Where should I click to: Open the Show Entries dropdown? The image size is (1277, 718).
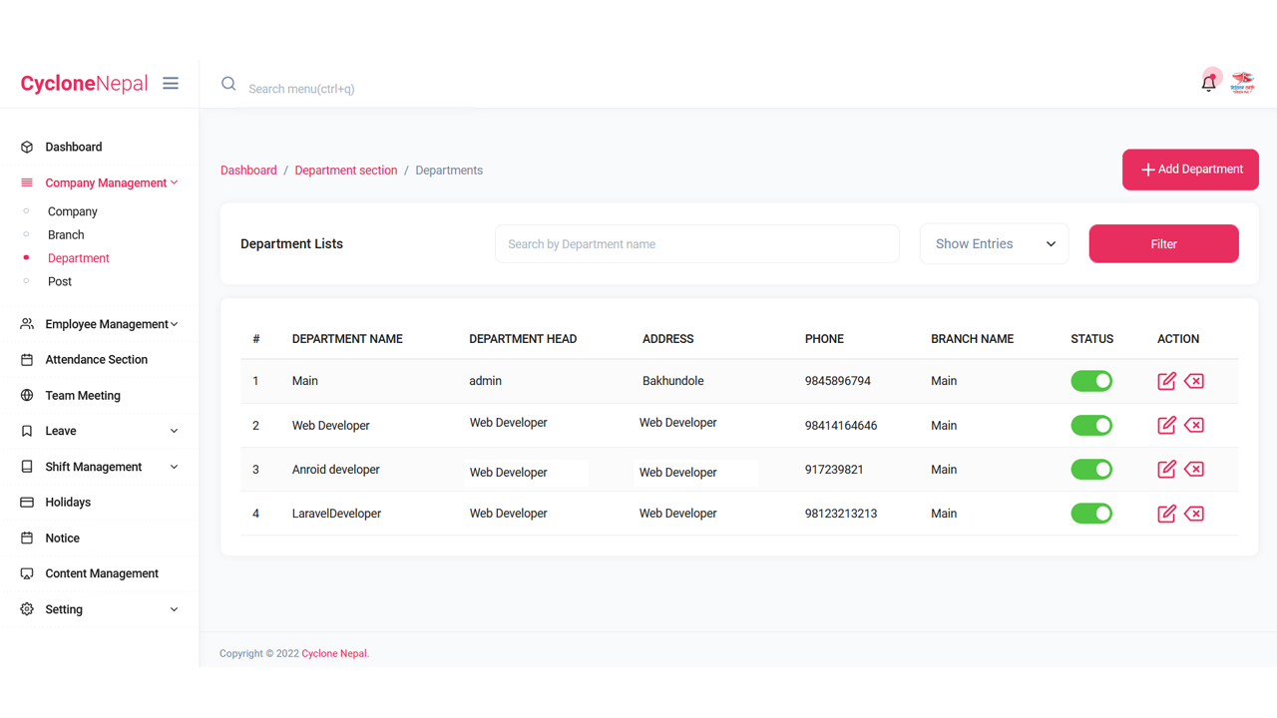coord(994,243)
